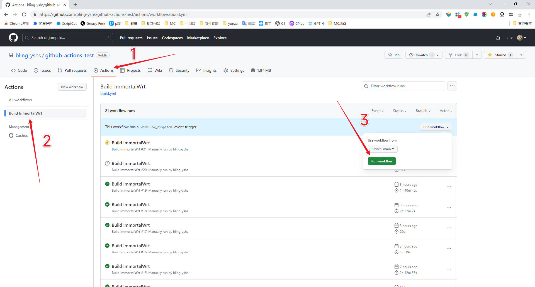Select Build ImmortalWrt workflow in sidebar
Viewport: 535px width, 287px height.
[x=46, y=113]
